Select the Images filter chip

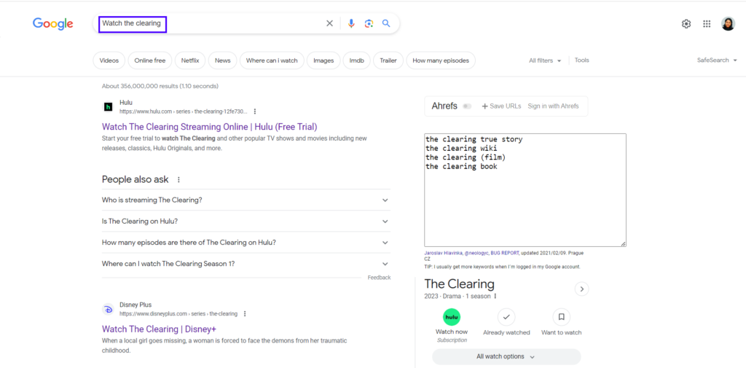(x=323, y=60)
